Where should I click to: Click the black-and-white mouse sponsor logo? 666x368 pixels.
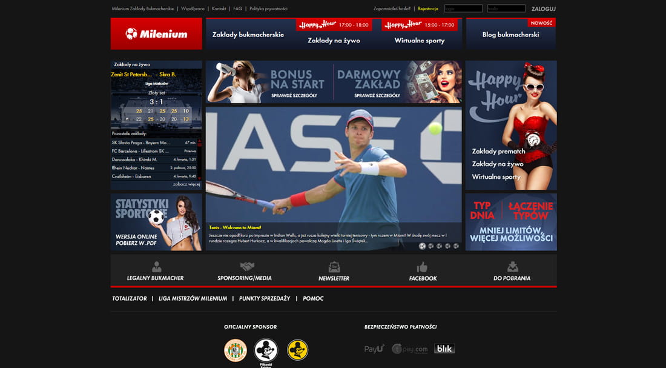coord(266,350)
